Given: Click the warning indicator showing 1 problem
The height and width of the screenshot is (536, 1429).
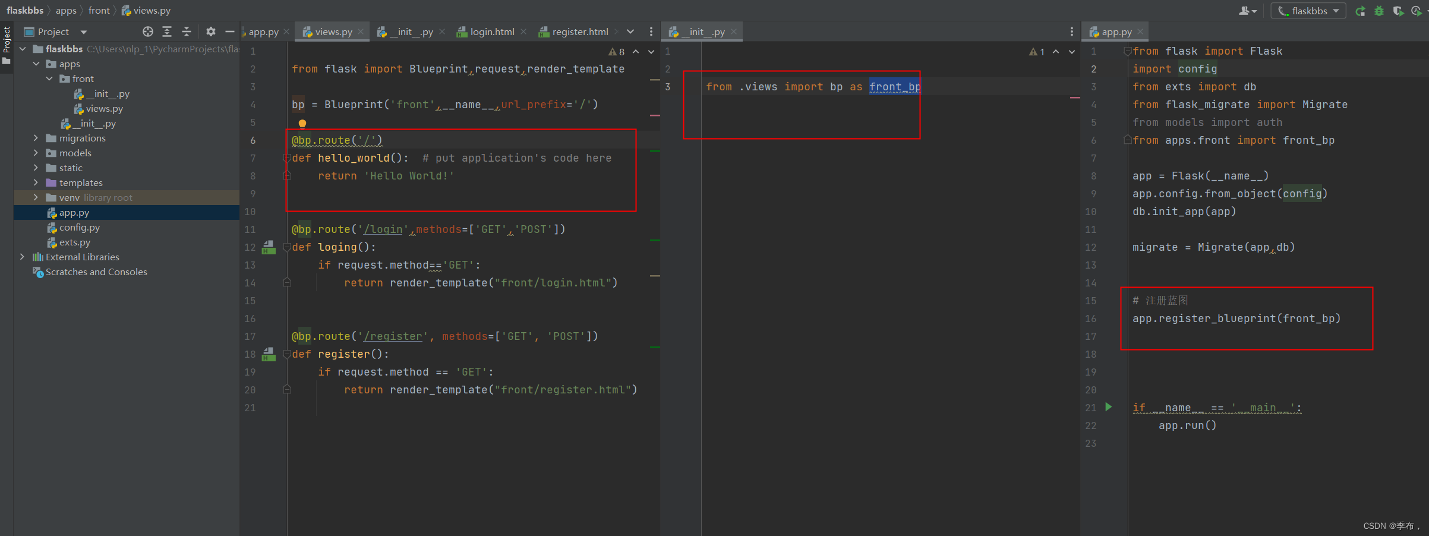Looking at the screenshot, I should tap(1037, 52).
